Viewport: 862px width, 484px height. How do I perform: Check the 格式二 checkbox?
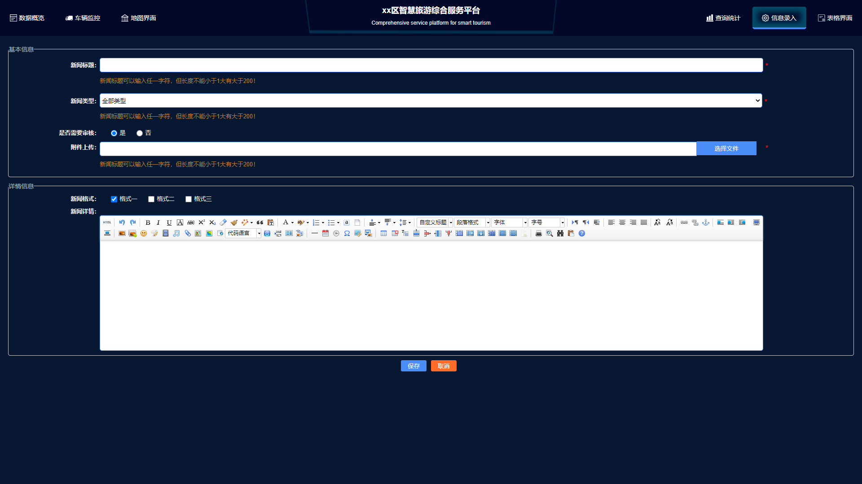click(x=151, y=199)
